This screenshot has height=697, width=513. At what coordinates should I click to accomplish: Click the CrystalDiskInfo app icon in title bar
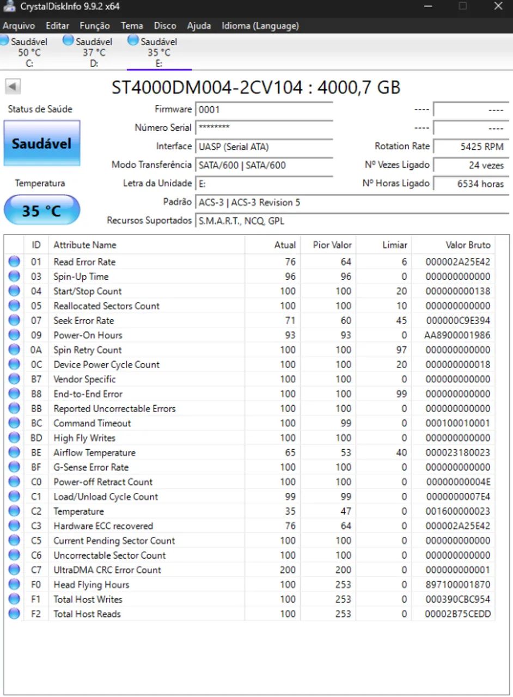10,7
